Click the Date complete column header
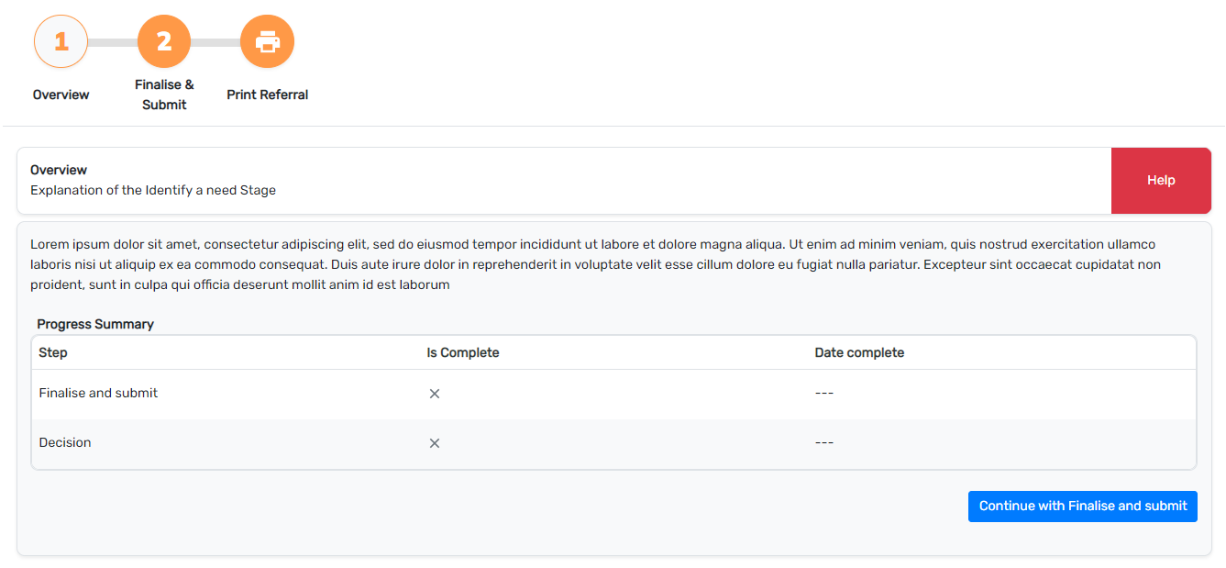Image resolution: width=1226 pixels, height=568 pixels. coord(859,352)
